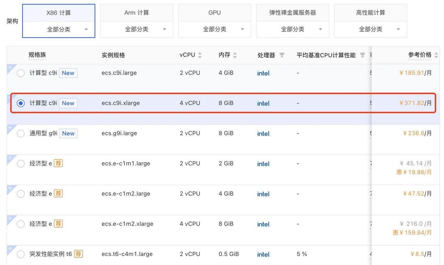Select the 高性能计算 architecture tab

click(370, 13)
